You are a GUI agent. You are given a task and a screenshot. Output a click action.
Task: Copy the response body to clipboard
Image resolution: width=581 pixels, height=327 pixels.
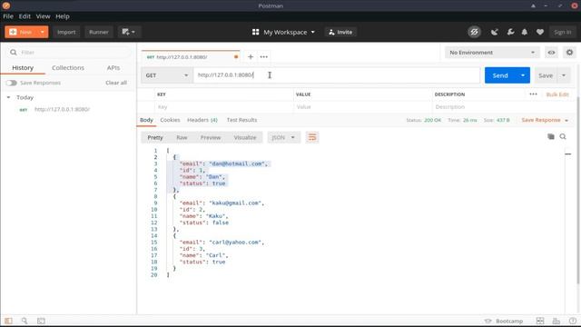[x=551, y=137]
